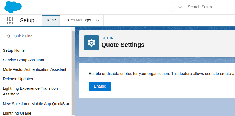Open Release Updates page

(x=18, y=79)
